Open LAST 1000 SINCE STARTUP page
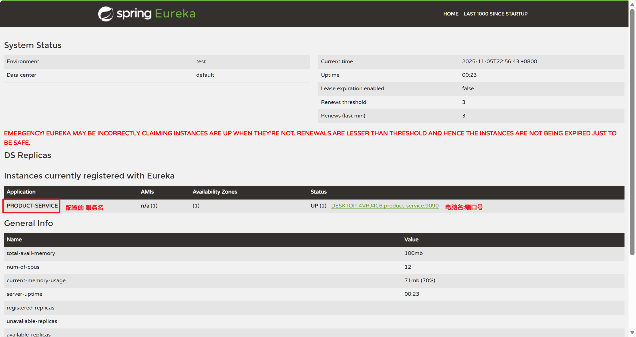This screenshot has width=636, height=337. (495, 14)
